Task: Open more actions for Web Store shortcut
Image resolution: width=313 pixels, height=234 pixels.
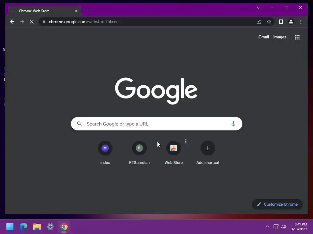Action: click(186, 141)
